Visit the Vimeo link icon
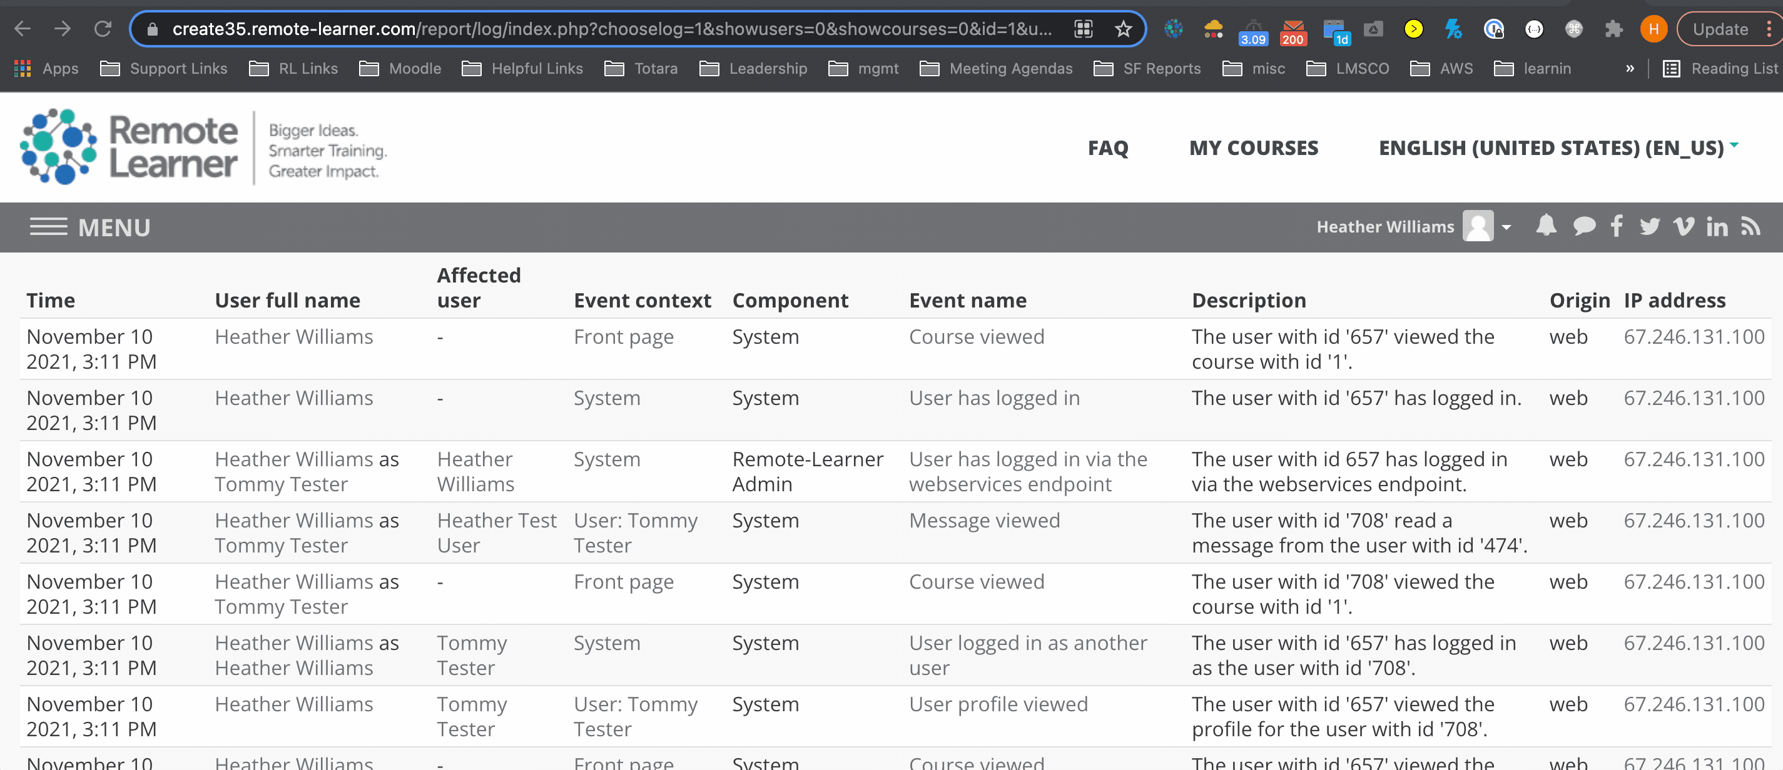Screen dimensions: 1783x770 1684,226
